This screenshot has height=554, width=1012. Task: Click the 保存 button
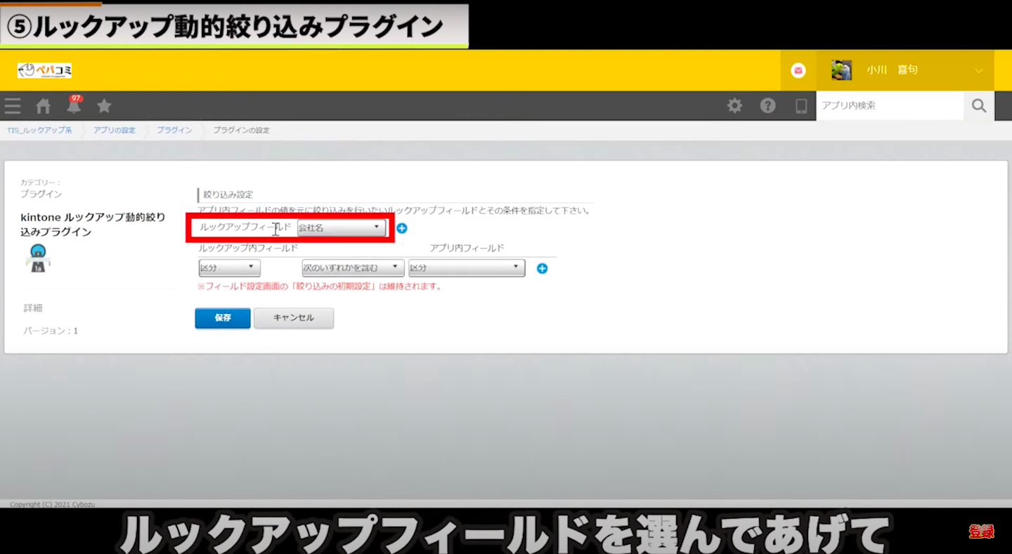click(223, 318)
